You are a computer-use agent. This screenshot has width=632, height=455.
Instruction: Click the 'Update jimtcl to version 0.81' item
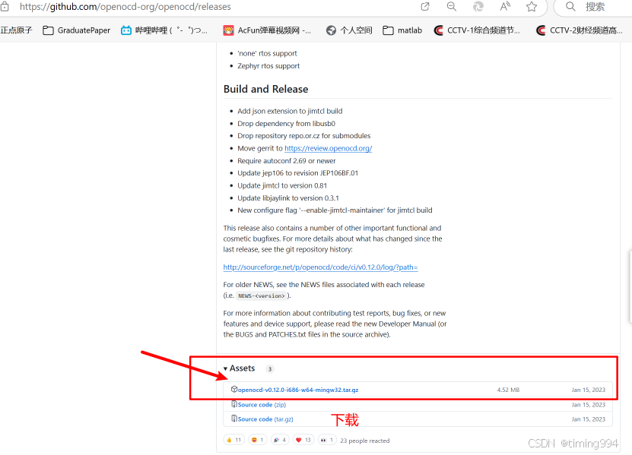(282, 185)
